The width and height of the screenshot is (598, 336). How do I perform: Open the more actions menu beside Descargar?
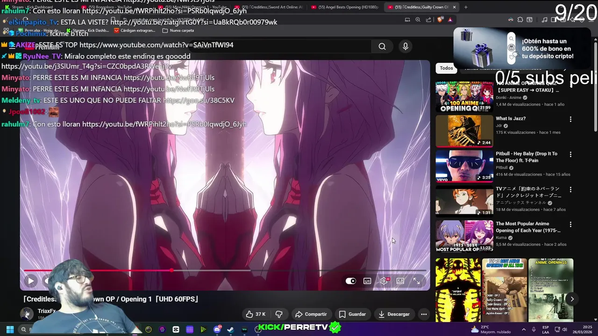coord(424,314)
